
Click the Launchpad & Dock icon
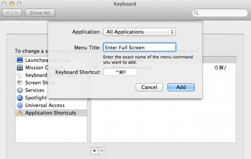pos(20,60)
